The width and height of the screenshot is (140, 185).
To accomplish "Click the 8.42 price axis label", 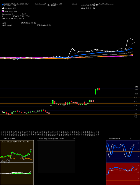I will [136, 106].
